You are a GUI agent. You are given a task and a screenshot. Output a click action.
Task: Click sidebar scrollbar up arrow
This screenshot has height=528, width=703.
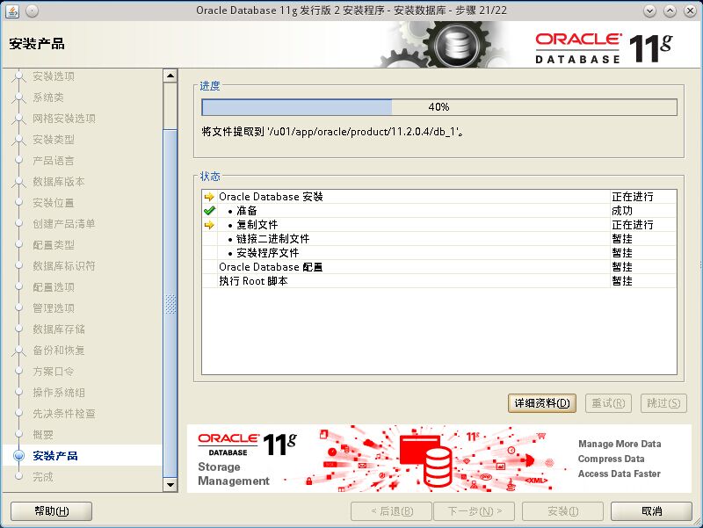pos(170,76)
